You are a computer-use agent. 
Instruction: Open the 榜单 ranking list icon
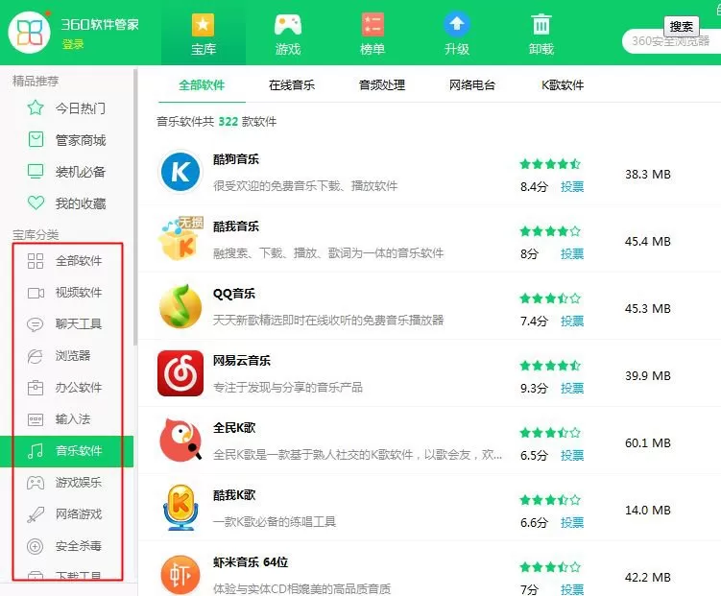(x=373, y=24)
